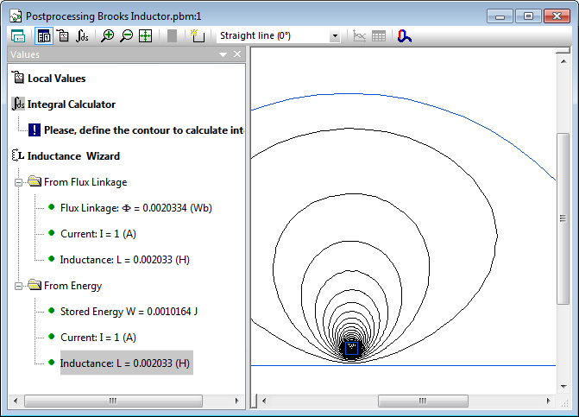Select highlighted Inductance under From Energy

click(x=126, y=363)
